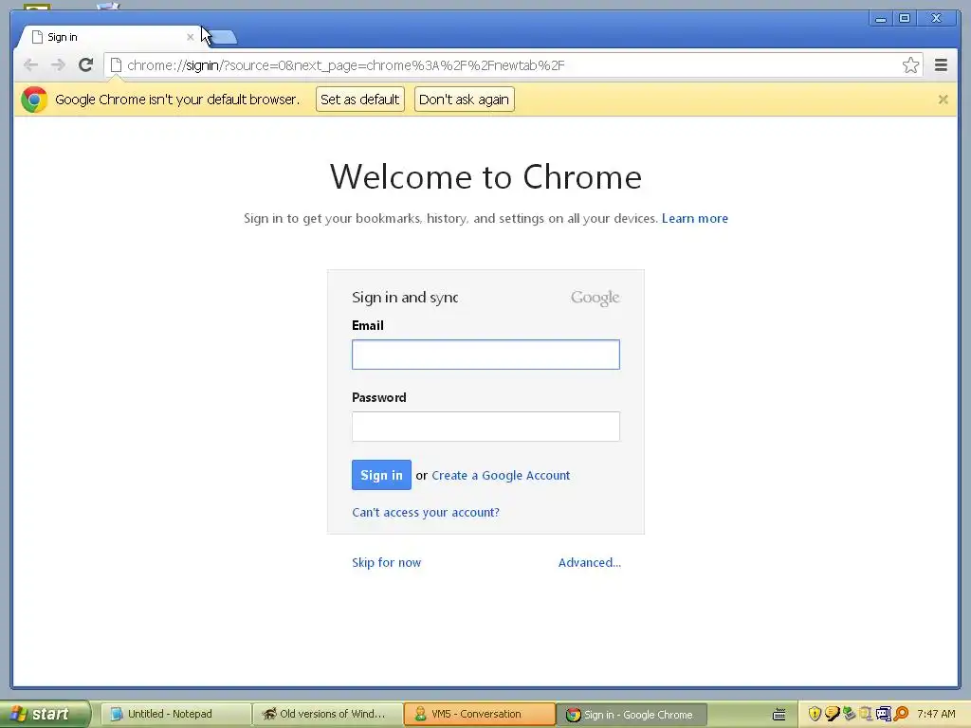Viewport: 971px width, 728px height.
Task: Minimize the Chrome window
Action: [881, 19]
